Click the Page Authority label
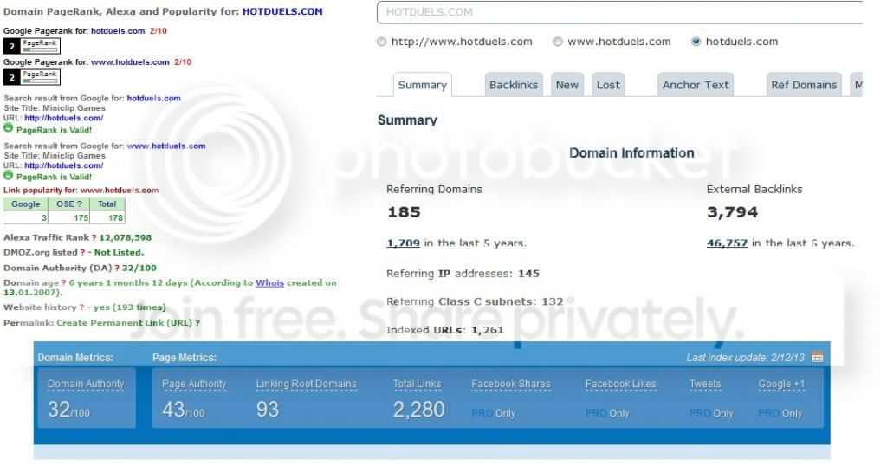The height and width of the screenshot is (466, 887). (194, 384)
